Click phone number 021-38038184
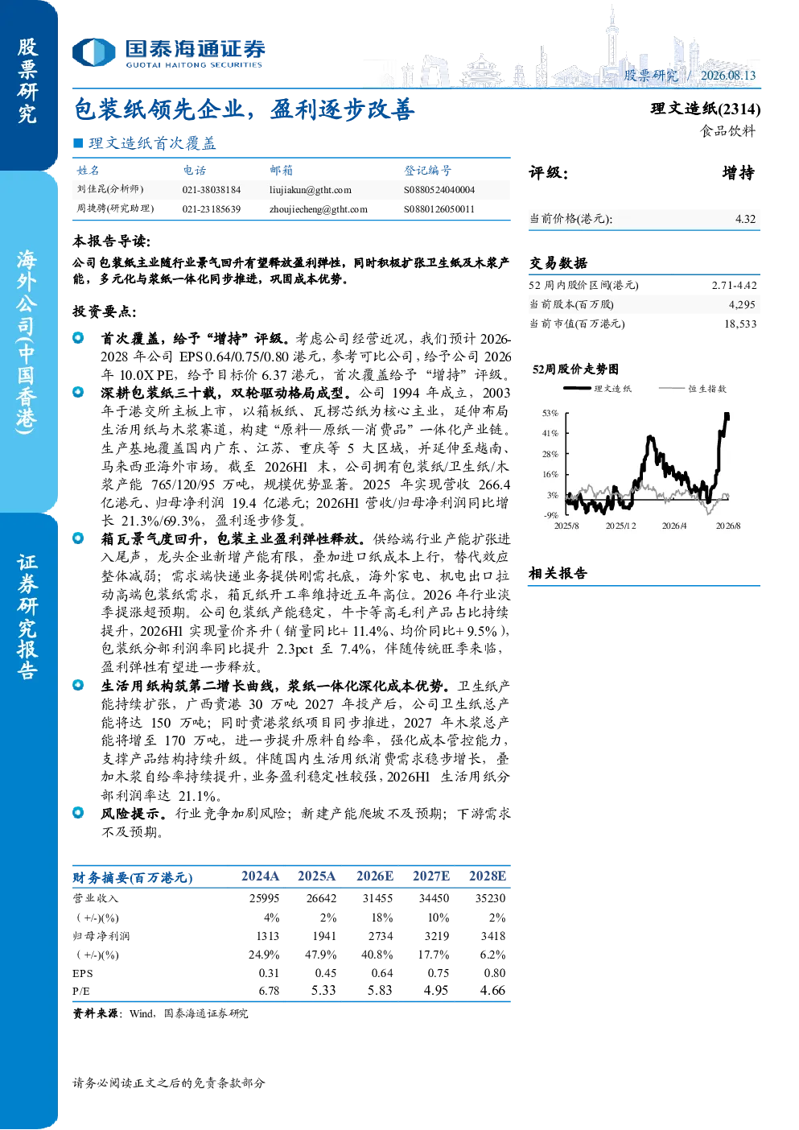The image size is (799, 1130). [x=212, y=190]
